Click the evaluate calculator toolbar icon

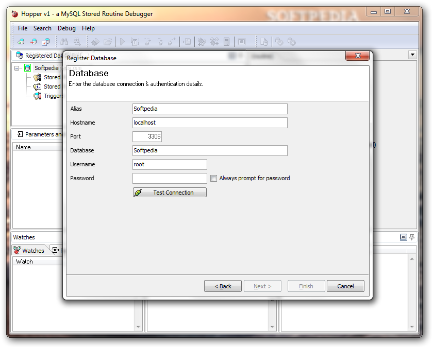[x=227, y=42]
